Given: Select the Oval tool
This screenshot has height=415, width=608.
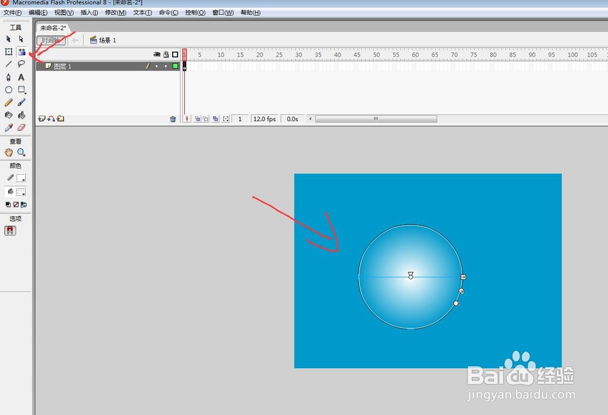Looking at the screenshot, I should click(x=9, y=89).
